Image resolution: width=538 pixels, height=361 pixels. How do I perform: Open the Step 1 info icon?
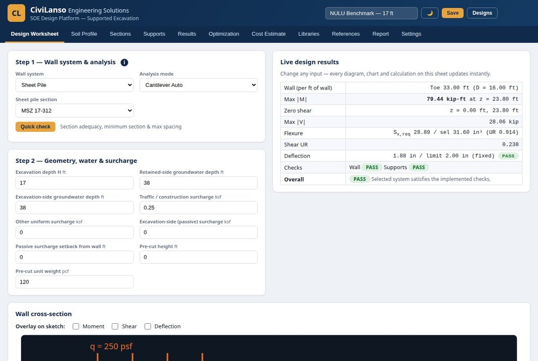125,63
